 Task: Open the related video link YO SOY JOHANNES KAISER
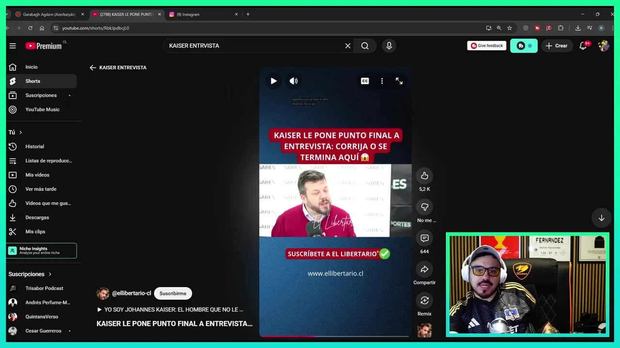tap(170, 309)
